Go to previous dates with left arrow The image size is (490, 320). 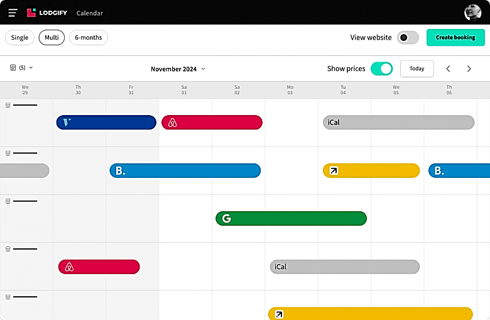tap(448, 69)
